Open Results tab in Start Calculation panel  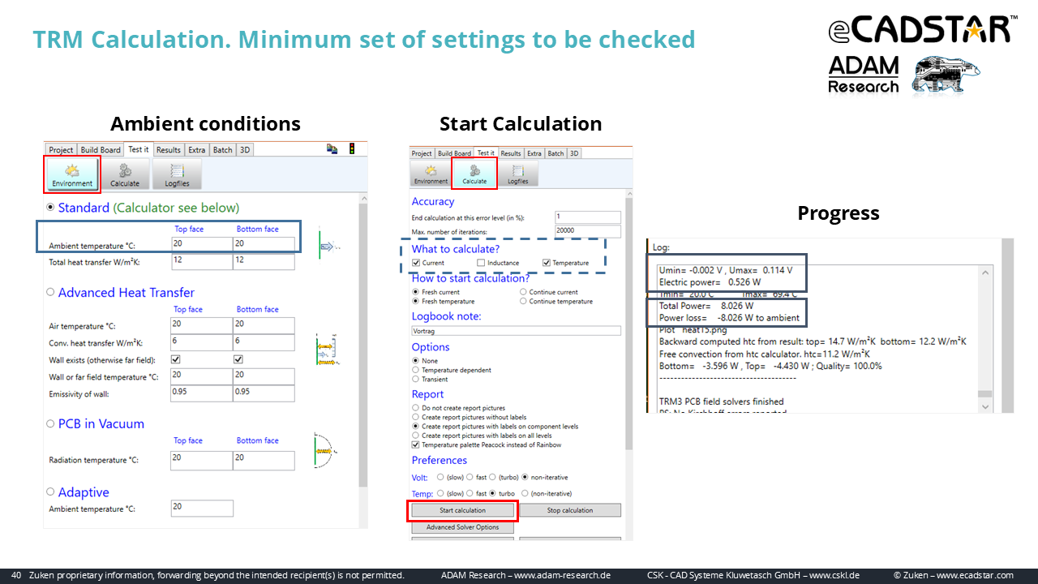(511, 153)
